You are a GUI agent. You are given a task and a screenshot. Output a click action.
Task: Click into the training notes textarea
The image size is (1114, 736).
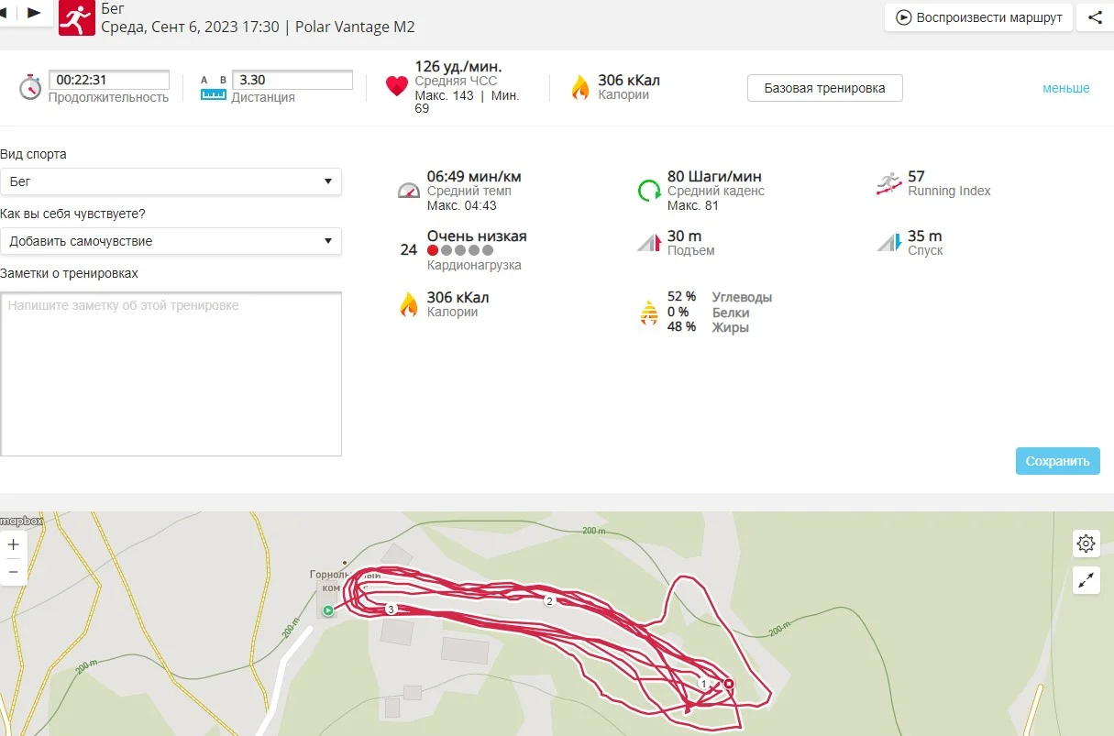coord(171,374)
